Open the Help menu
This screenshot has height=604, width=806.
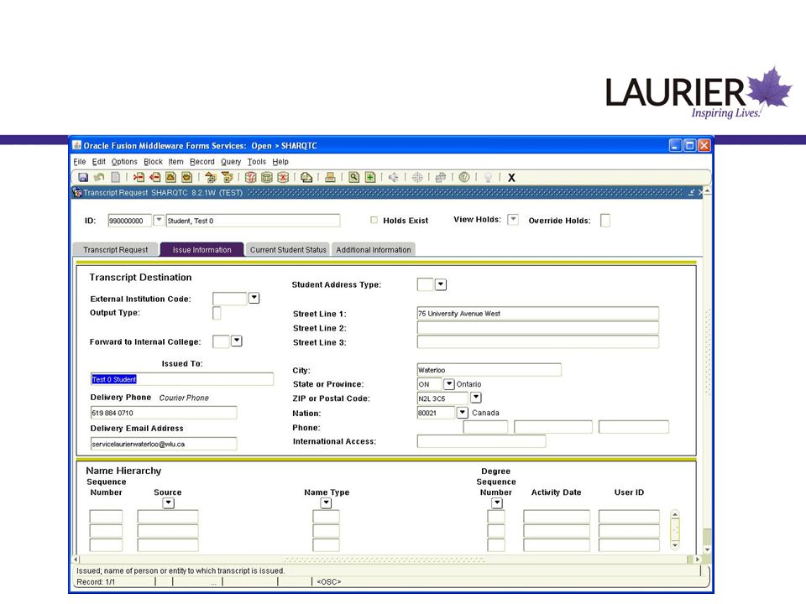point(280,161)
